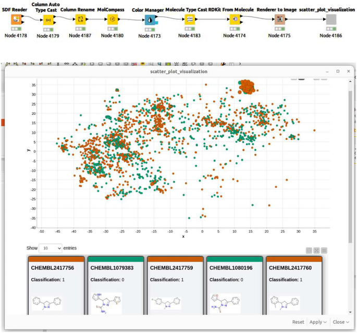
Task: Select the RDKit From Molecule node
Action: pyautogui.click(x=236, y=20)
